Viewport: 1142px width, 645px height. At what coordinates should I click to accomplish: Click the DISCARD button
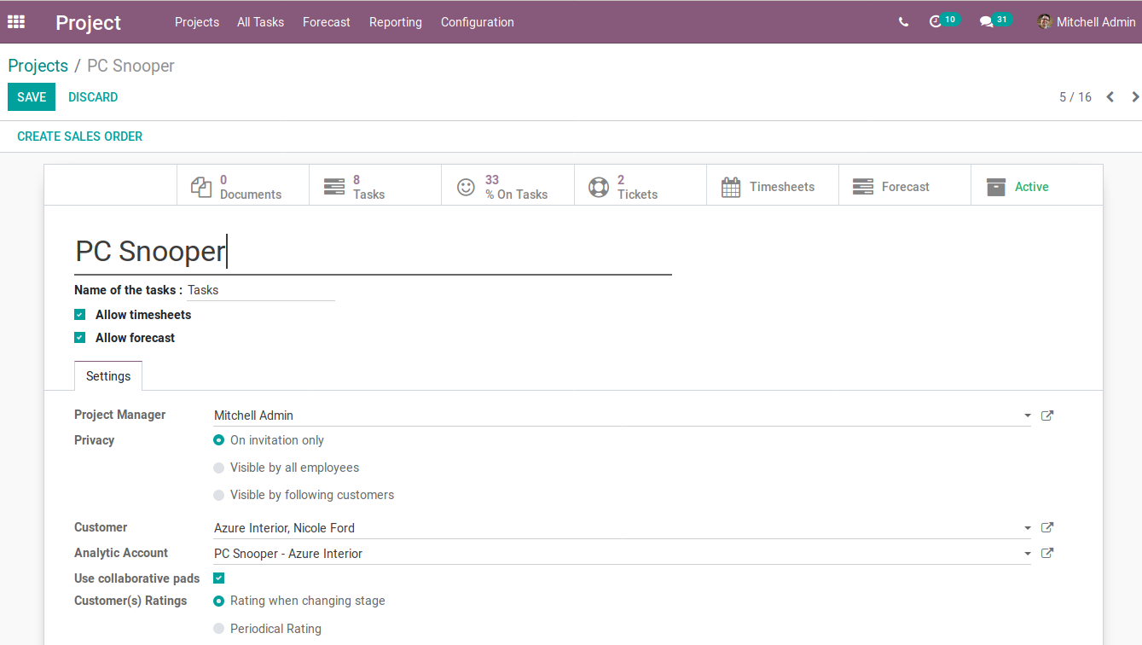[x=93, y=97]
